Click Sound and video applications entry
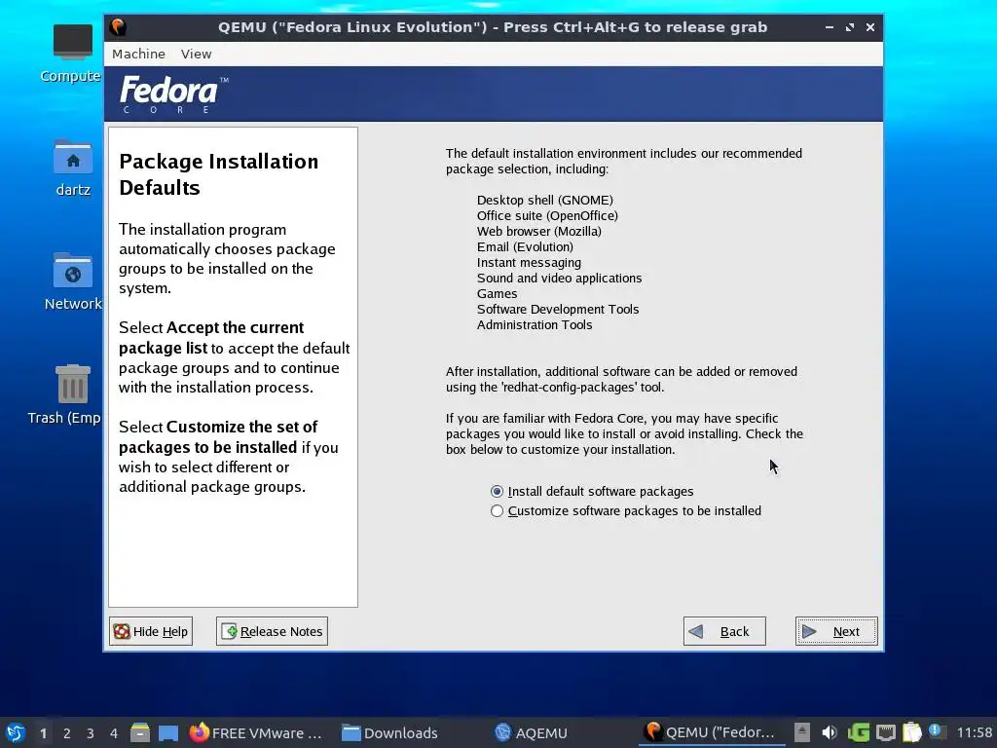 (560, 278)
